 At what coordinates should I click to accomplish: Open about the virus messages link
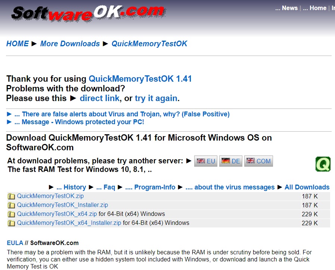click(x=230, y=187)
